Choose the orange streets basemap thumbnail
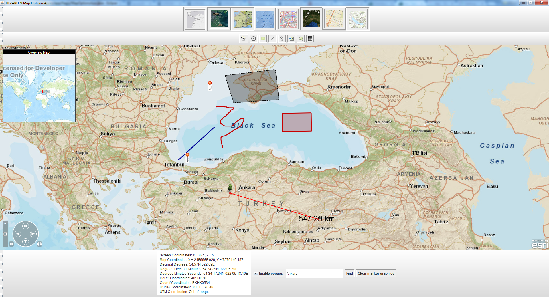The image size is (549, 297). pyautogui.click(x=334, y=19)
